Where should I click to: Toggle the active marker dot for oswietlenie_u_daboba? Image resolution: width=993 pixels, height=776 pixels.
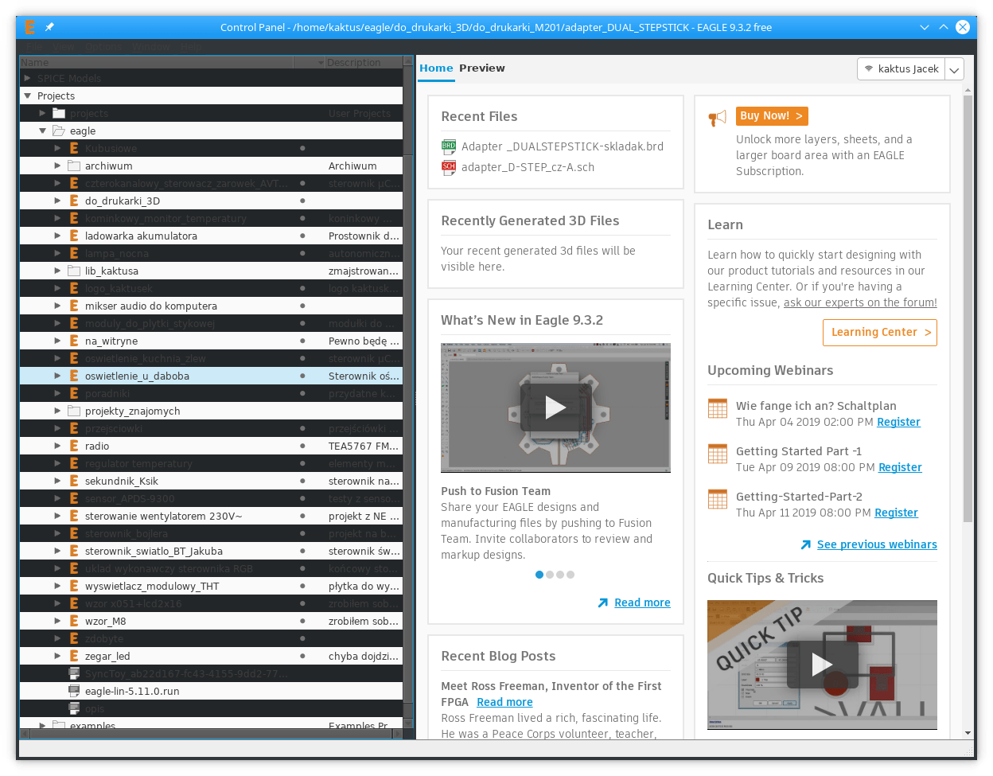tap(302, 376)
